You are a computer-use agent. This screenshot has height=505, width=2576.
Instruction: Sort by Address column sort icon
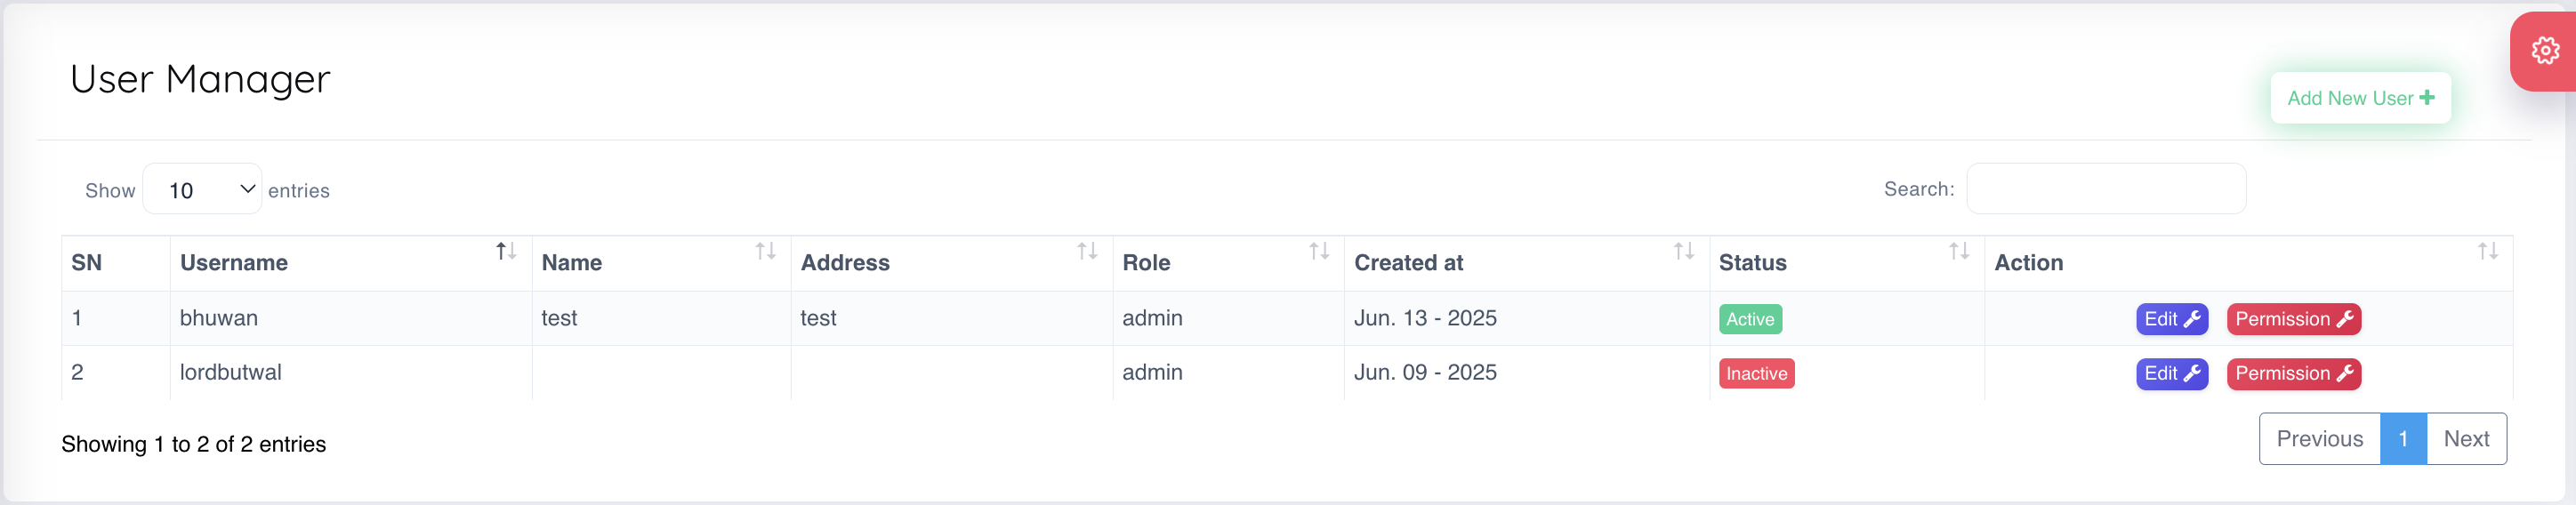coord(1087,251)
